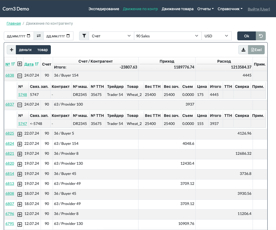Click the funnel filter icon

click(x=84, y=36)
